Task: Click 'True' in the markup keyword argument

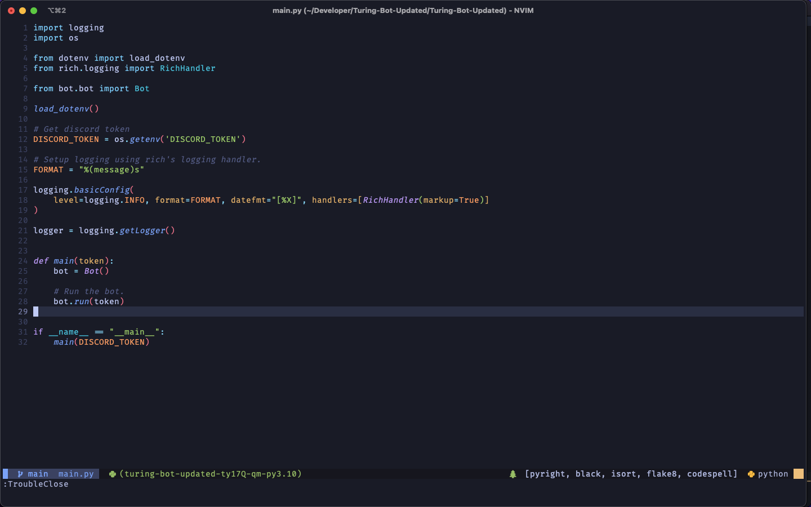Action: coord(469,200)
